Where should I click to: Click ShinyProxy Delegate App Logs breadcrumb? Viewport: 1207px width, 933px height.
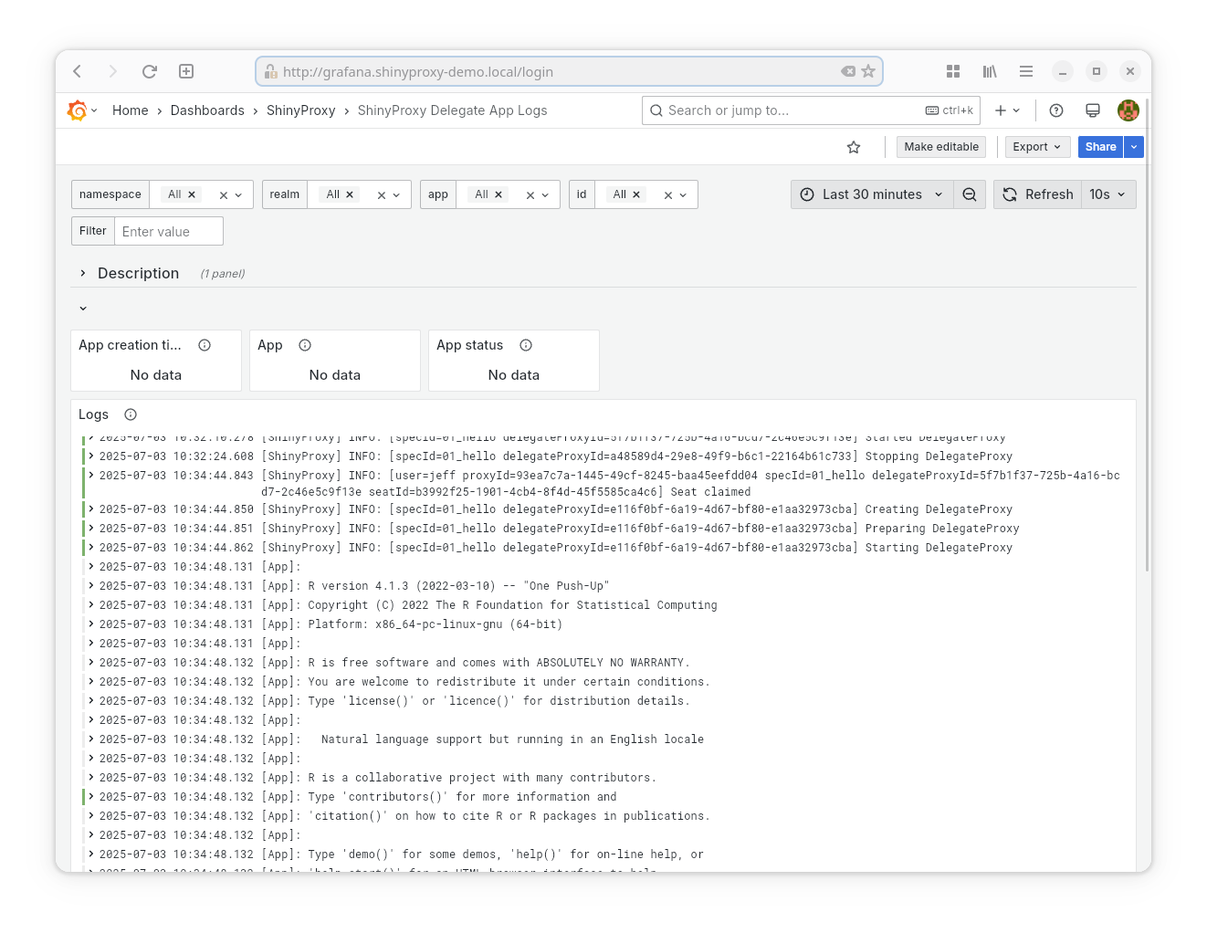(453, 110)
